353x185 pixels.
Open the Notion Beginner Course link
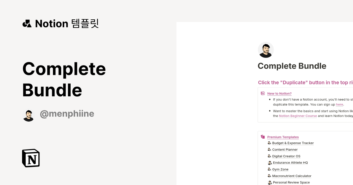[298, 116]
